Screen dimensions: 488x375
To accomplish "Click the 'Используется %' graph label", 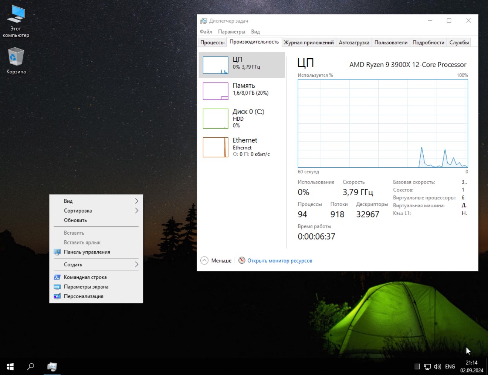I will coord(315,75).
